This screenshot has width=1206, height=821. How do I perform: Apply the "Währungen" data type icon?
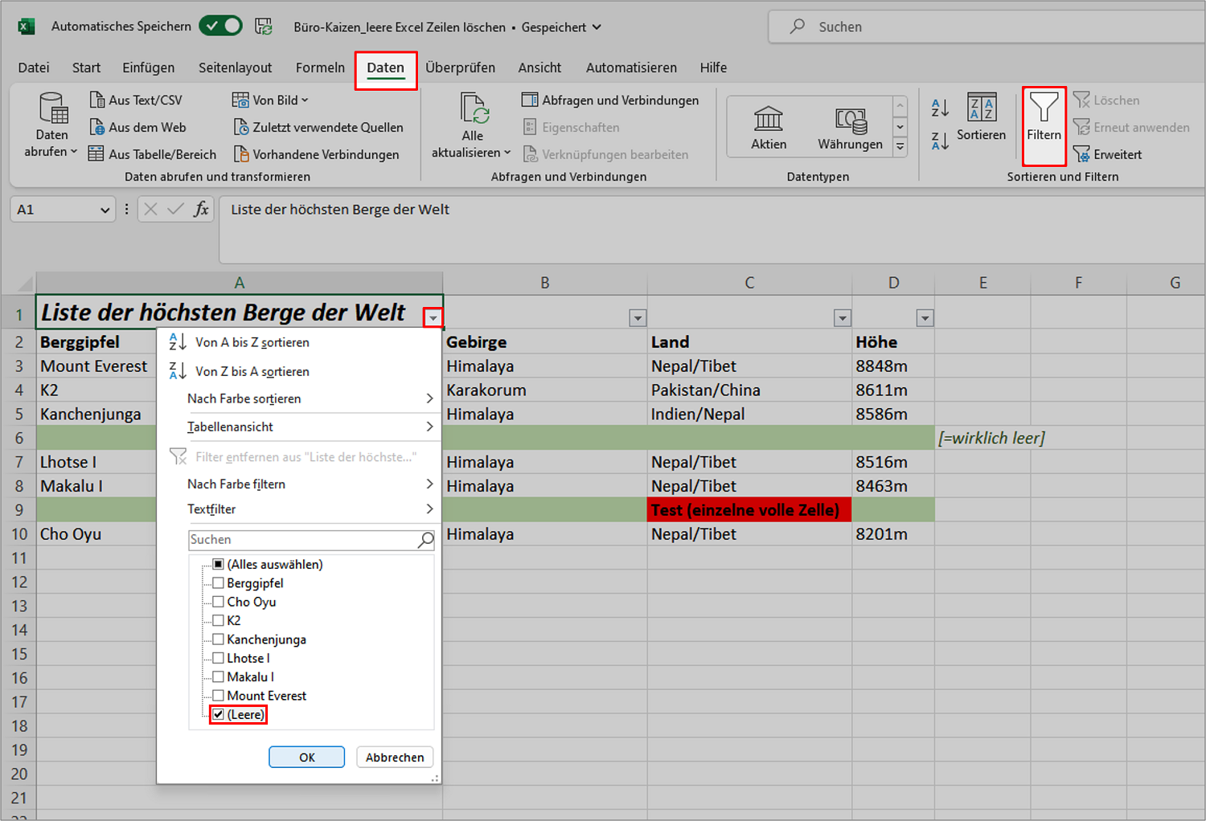point(850,125)
